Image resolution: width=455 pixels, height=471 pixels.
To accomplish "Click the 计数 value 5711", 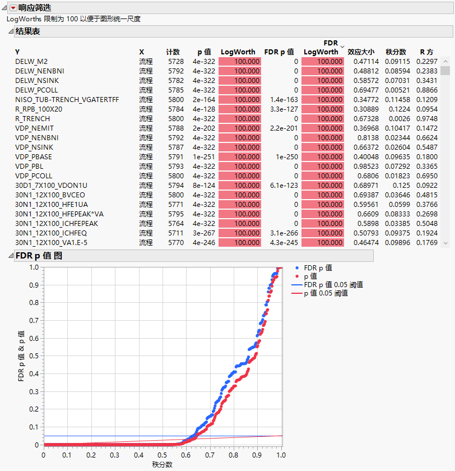I will pyautogui.click(x=176, y=233).
